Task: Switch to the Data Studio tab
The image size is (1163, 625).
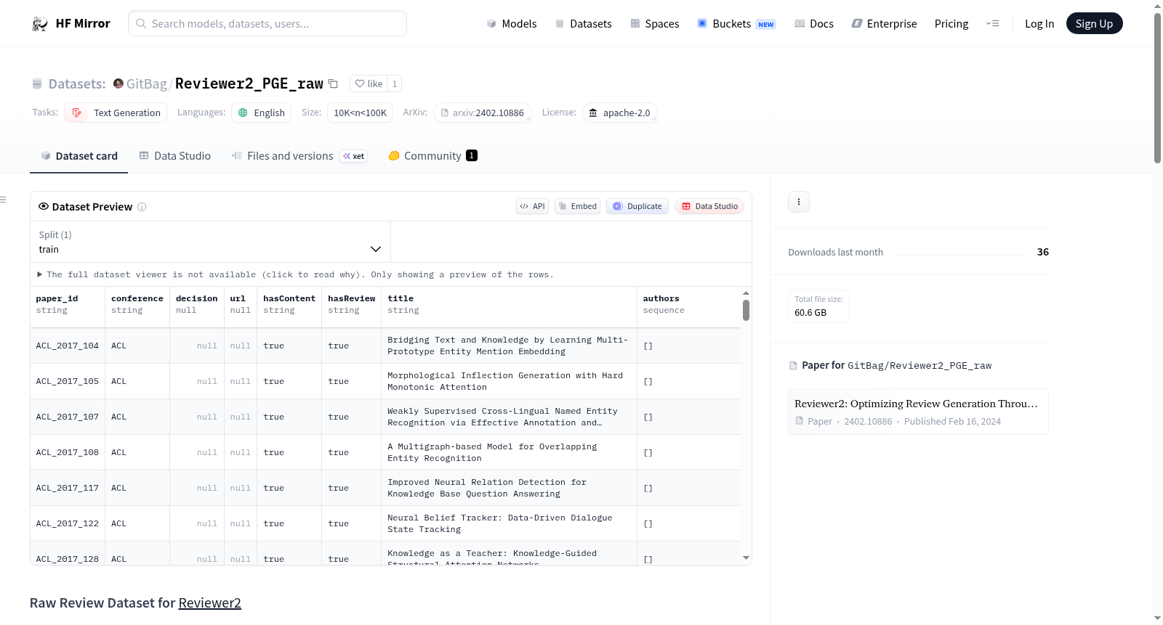Action: pyautogui.click(x=175, y=155)
